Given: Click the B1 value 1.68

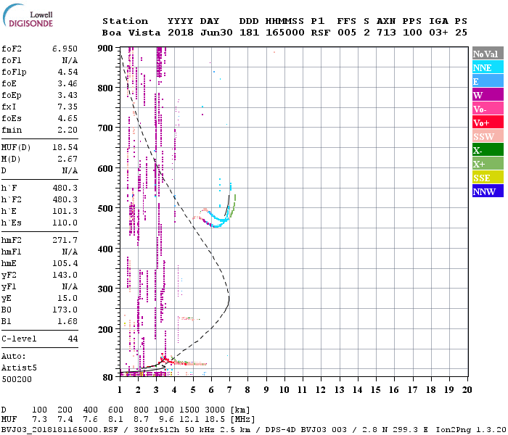Looking at the screenshot, I should pos(67,322).
